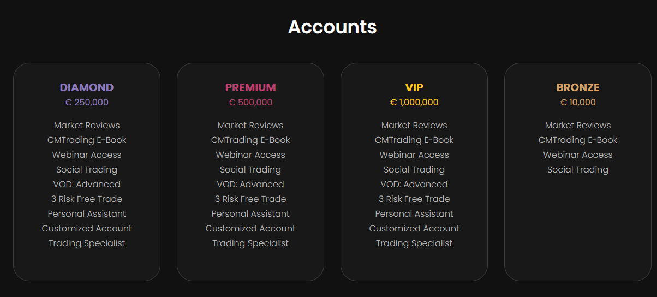Click CMTrading E-Book in Premium card
Viewport: 657px width, 297px height.
coord(250,140)
